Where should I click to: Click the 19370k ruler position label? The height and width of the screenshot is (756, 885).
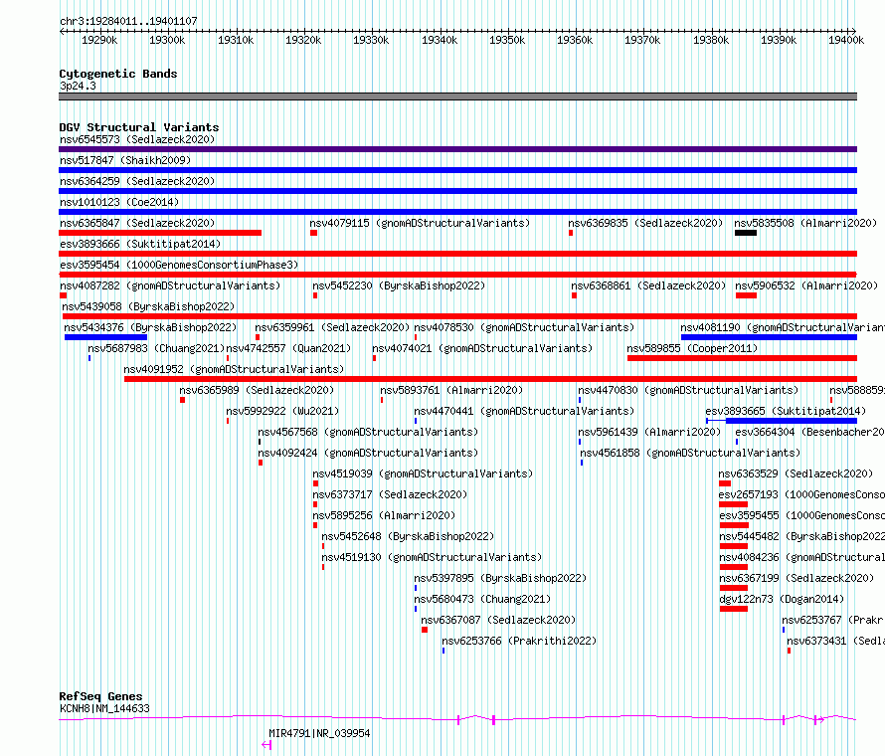[x=642, y=40]
